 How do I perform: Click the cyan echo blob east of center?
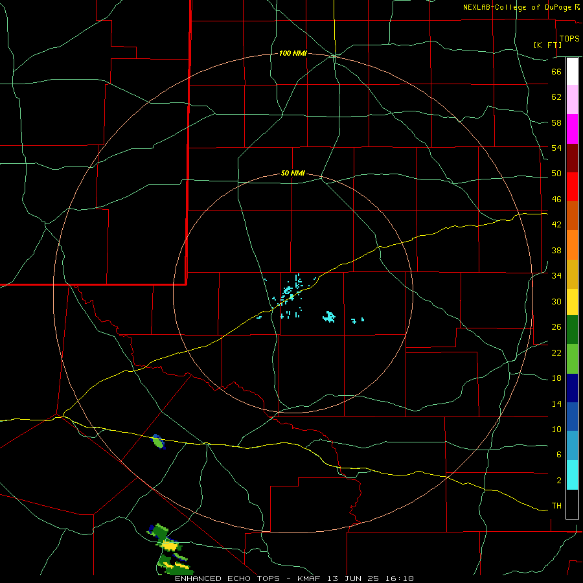coord(329,316)
